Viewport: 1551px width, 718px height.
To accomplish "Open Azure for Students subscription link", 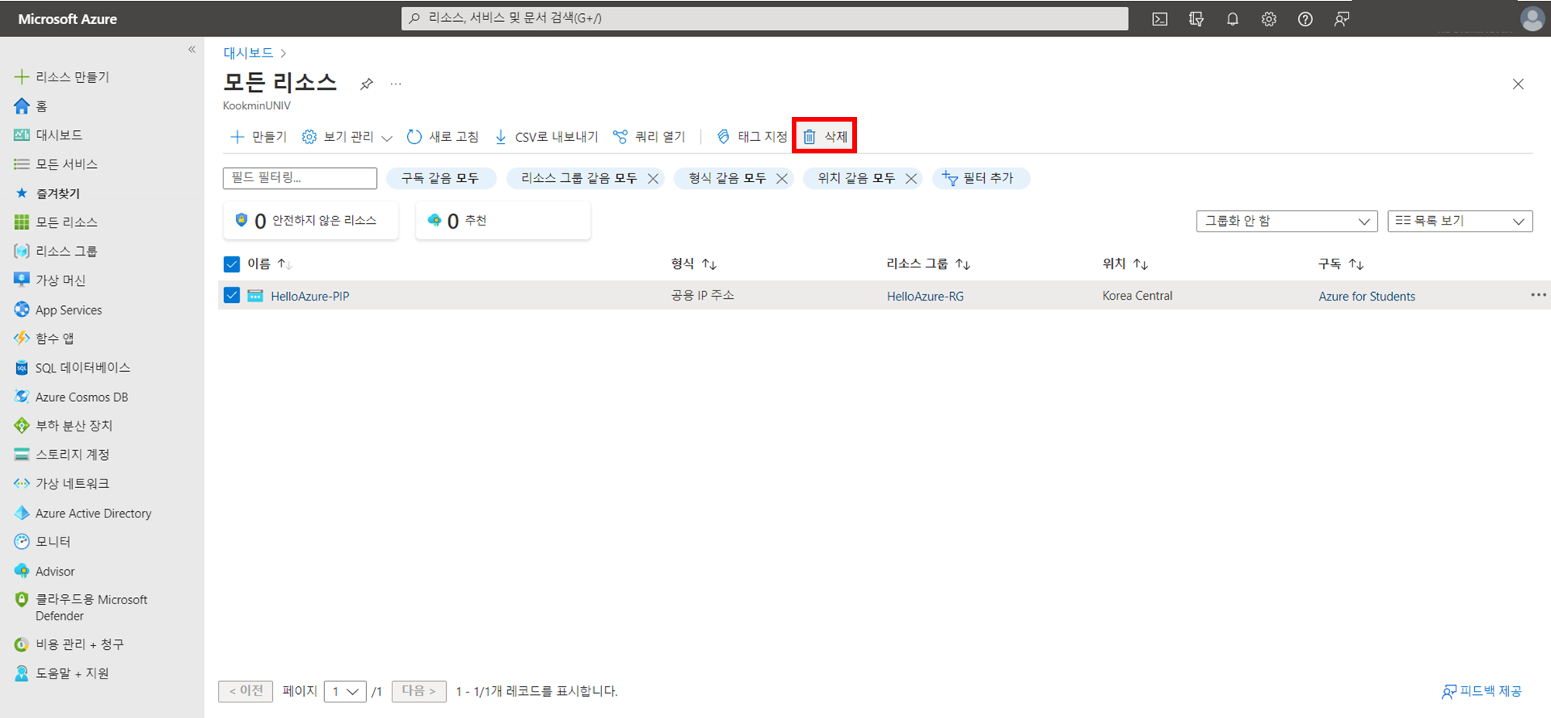I will coord(1366,296).
